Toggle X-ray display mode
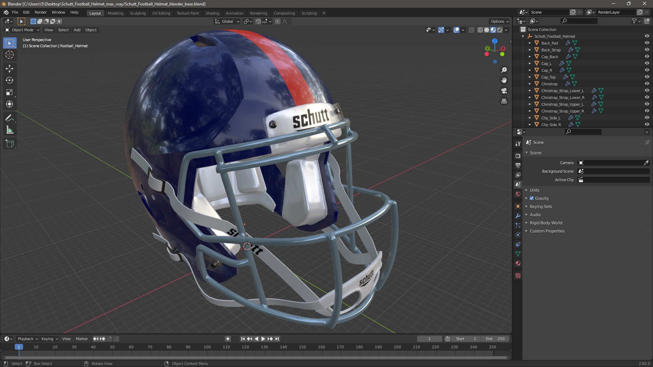Screen dimensions: 653x367 coord(471,30)
